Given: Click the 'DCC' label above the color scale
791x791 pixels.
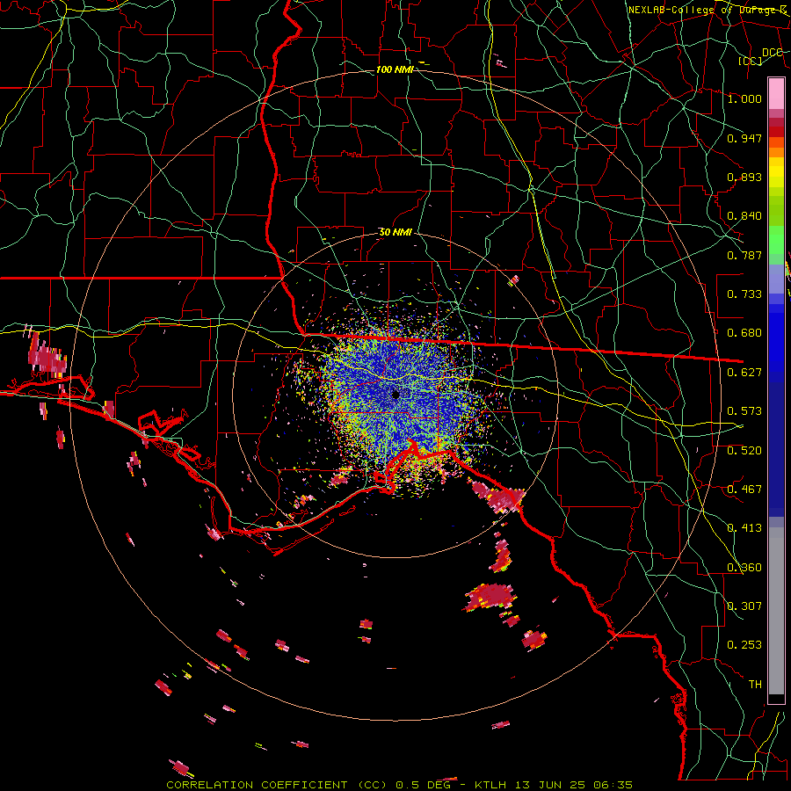Looking at the screenshot, I should 773,53.
